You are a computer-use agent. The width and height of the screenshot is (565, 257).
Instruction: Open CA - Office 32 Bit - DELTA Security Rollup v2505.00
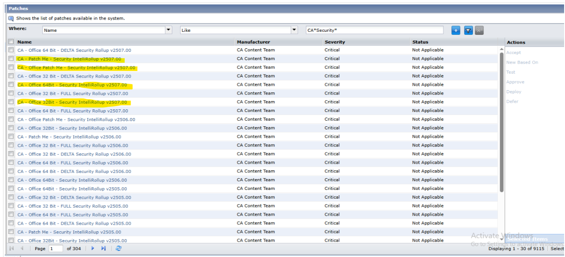[x=74, y=197]
